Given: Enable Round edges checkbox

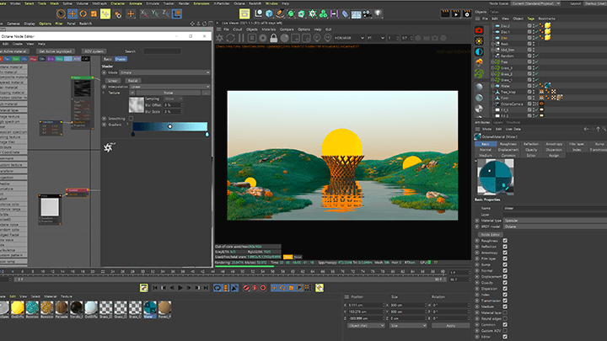Looking at the screenshot, I should click(505, 318).
